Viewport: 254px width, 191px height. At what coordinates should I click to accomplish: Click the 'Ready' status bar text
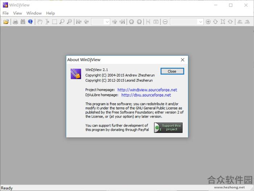(7, 188)
